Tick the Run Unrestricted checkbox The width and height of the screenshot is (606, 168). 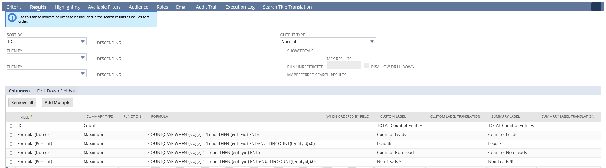[283, 66]
